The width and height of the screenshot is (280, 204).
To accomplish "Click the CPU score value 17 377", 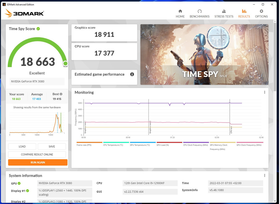I will tap(104, 53).
